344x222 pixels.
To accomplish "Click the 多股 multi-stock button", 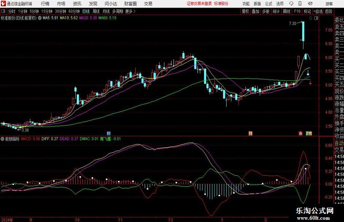I will [266, 11].
